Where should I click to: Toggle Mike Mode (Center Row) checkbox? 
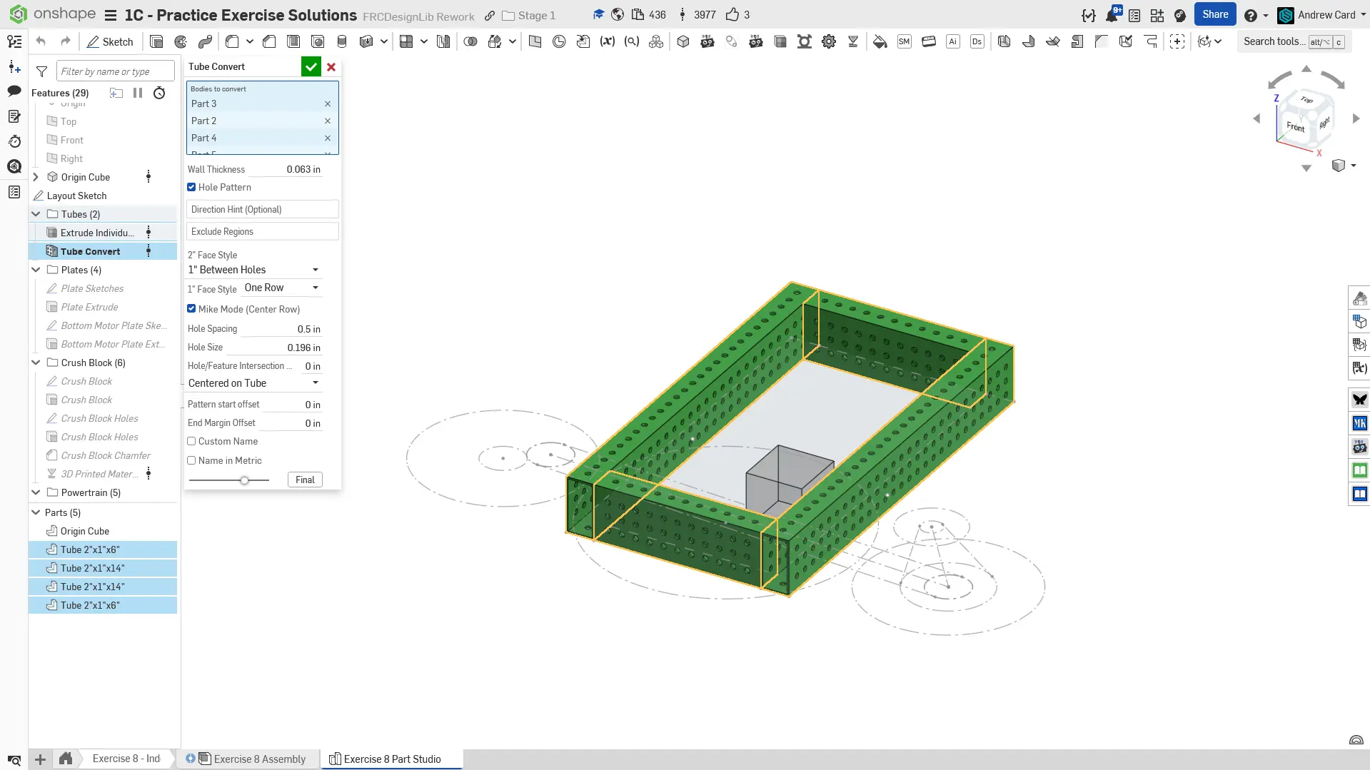pos(191,309)
